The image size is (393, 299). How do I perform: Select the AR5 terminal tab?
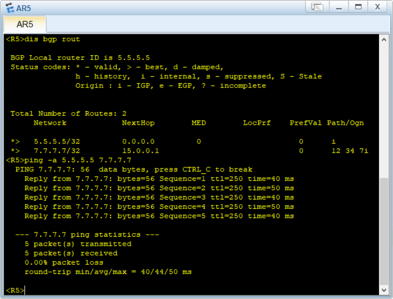[x=25, y=24]
